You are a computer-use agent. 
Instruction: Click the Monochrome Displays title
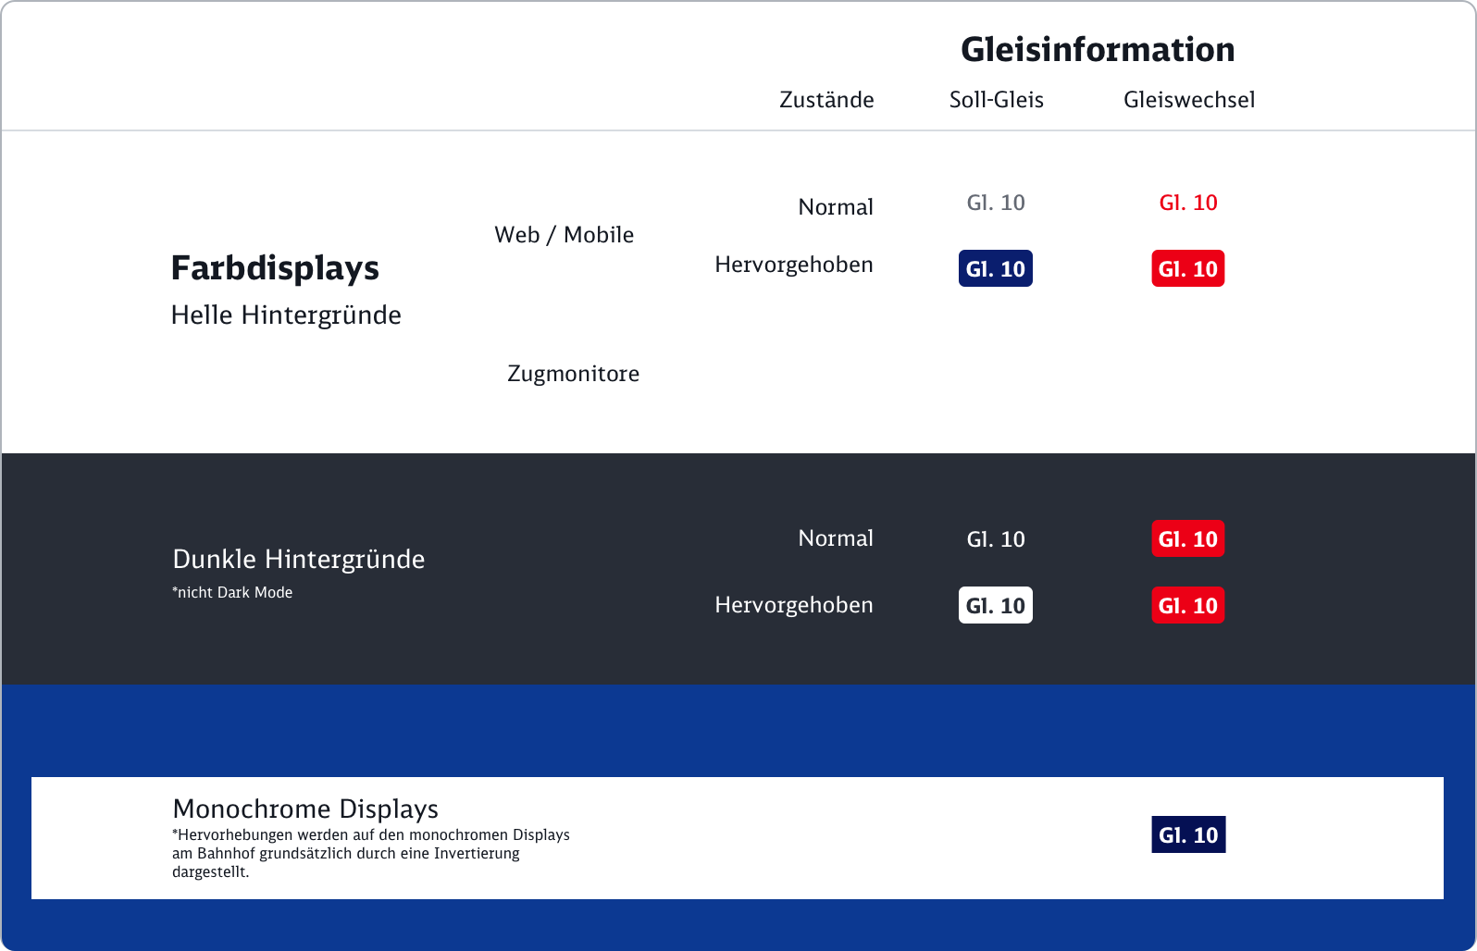pos(305,809)
